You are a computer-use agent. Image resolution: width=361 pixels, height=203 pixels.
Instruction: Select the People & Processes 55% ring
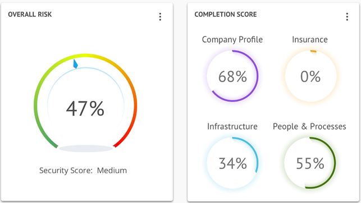coord(310,163)
